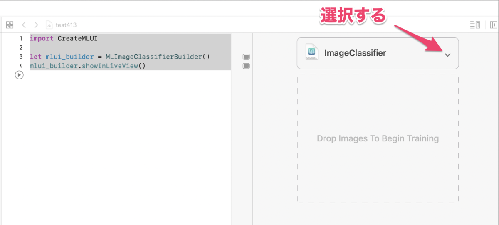This screenshot has width=499, height=225.
Task: Run playground with the play button
Action: coord(19,75)
